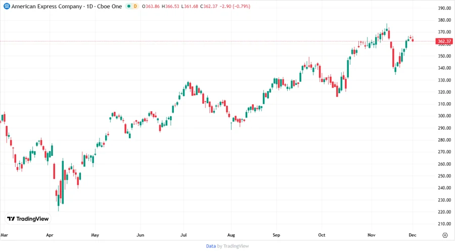This screenshot has height=252, width=455.
Task: Click the open value O363.86
Action: pyautogui.click(x=151, y=7)
